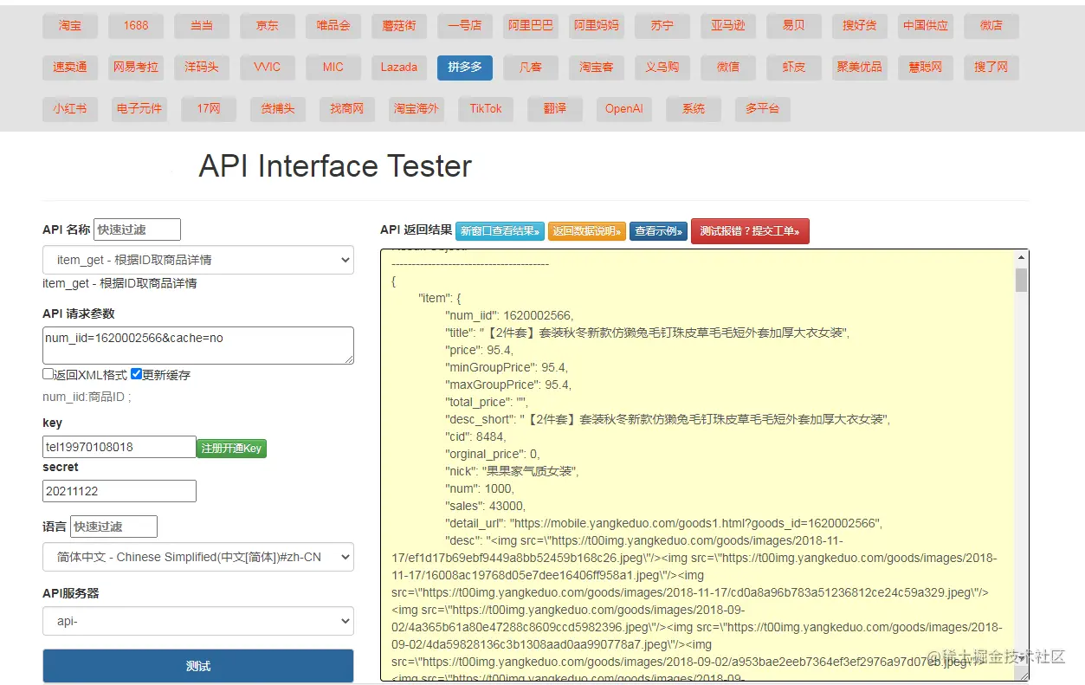Open the 找商网 tab
The height and width of the screenshot is (685, 1085).
pyautogui.click(x=347, y=109)
